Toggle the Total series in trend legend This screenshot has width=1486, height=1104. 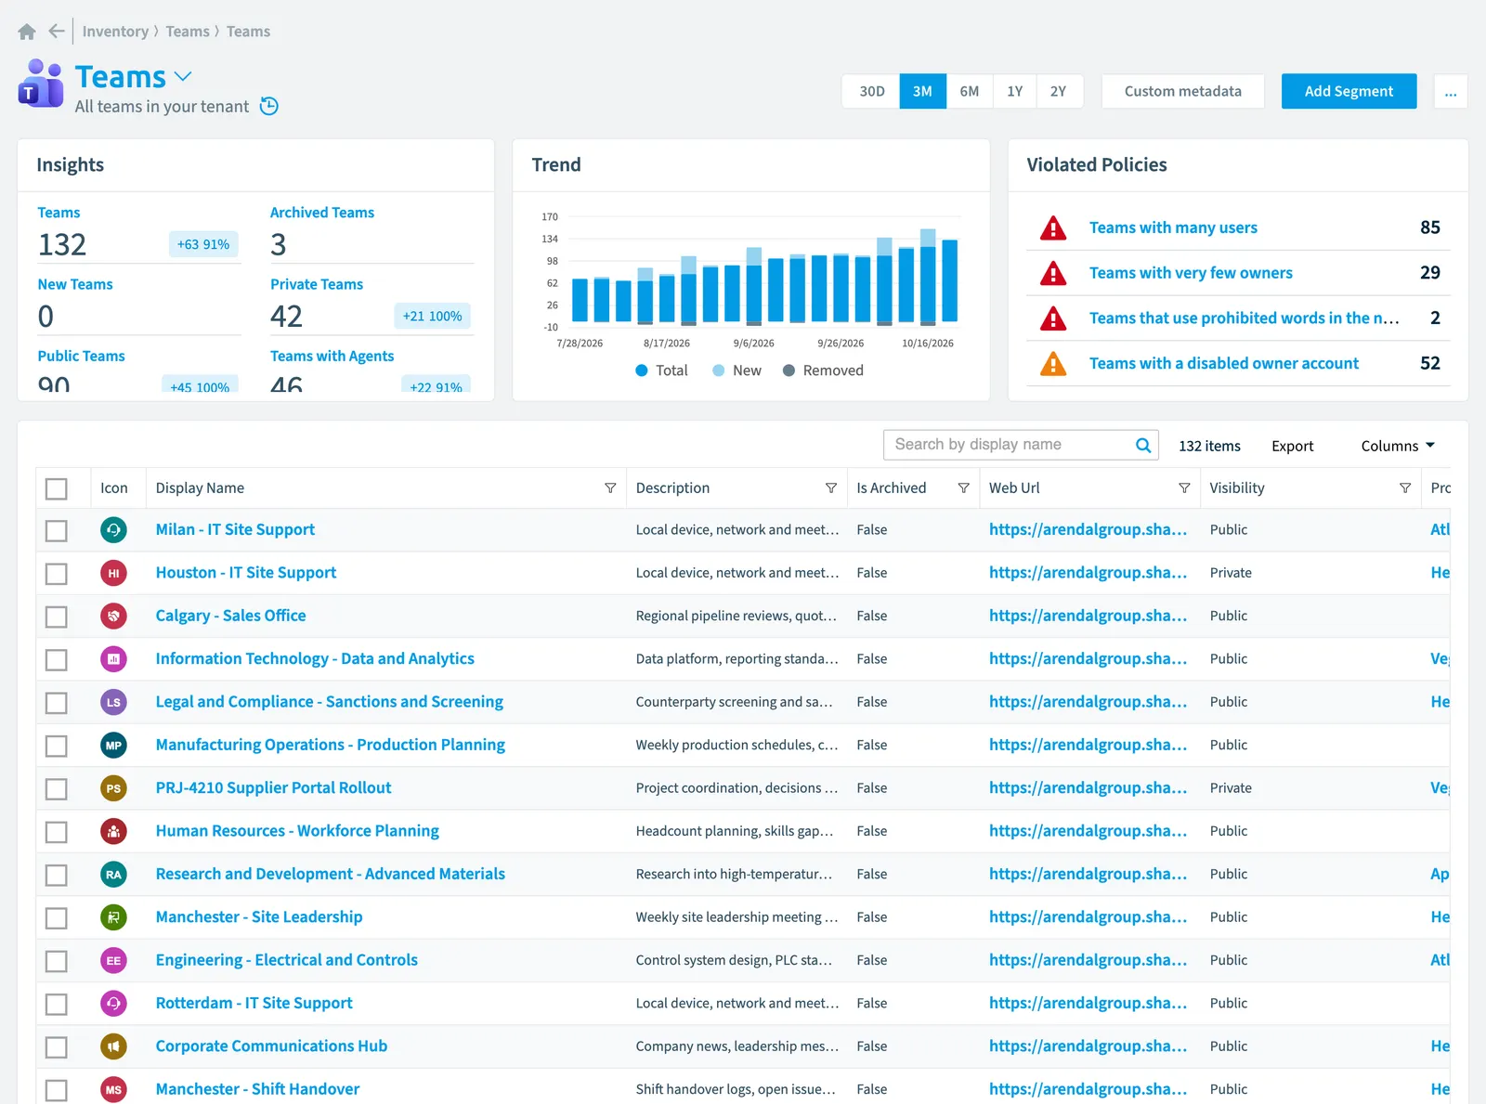pos(661,370)
